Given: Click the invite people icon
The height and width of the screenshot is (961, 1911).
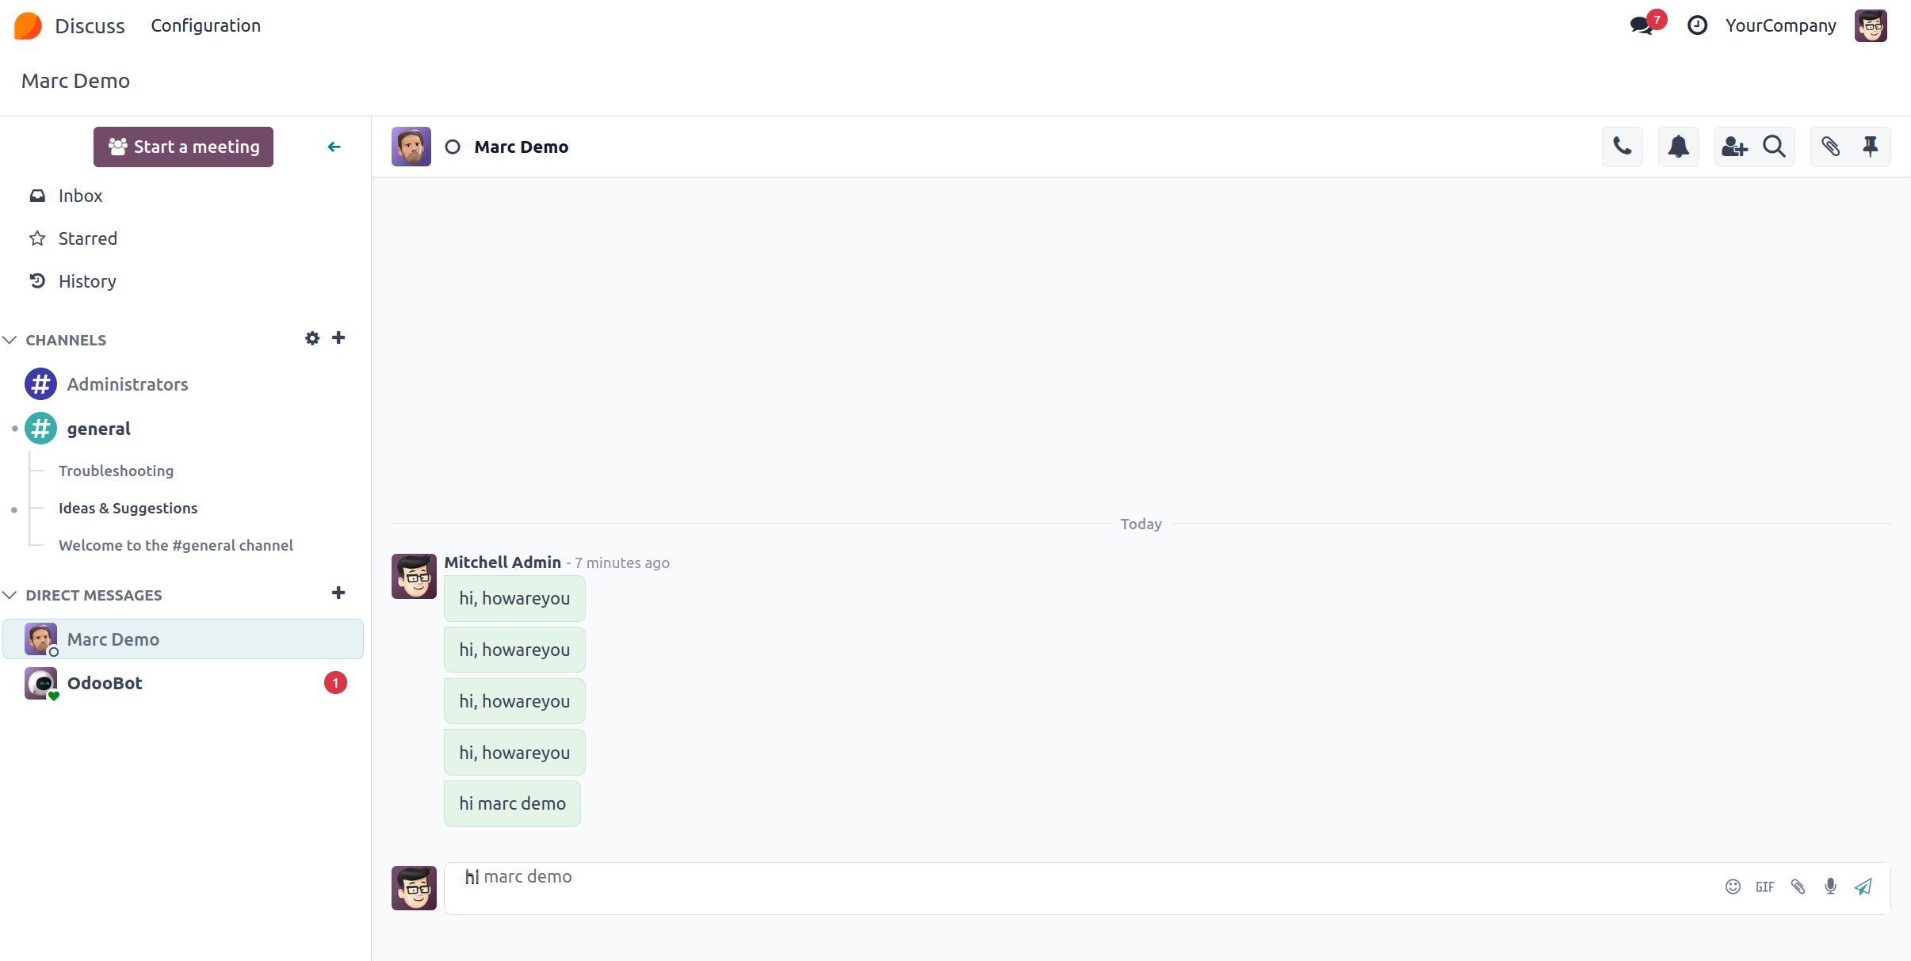Looking at the screenshot, I should click(1733, 147).
